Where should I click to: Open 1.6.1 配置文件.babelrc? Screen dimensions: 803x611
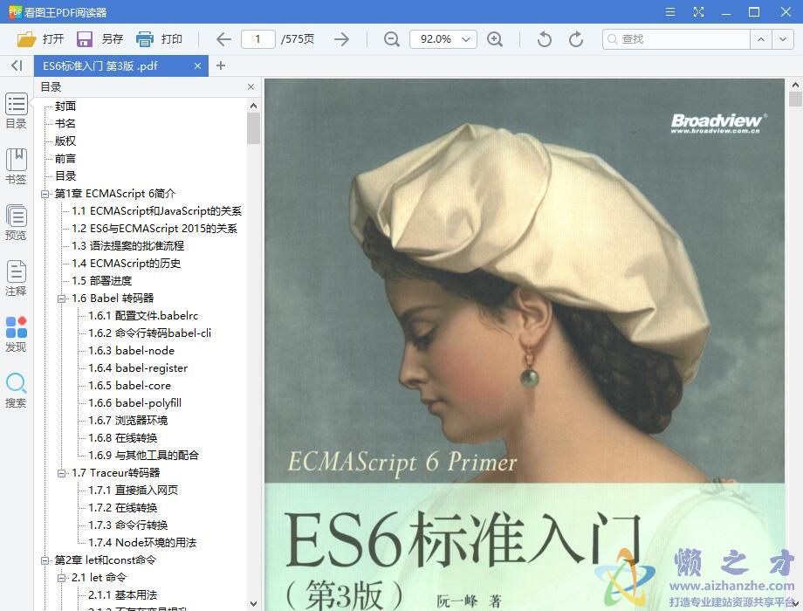(143, 315)
